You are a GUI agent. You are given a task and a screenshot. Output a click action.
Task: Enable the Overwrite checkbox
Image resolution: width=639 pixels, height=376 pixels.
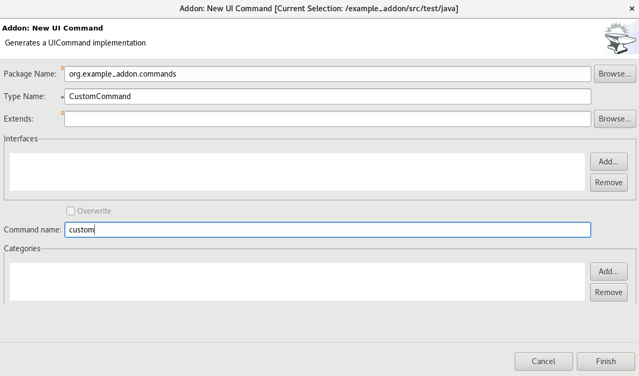[x=70, y=210]
